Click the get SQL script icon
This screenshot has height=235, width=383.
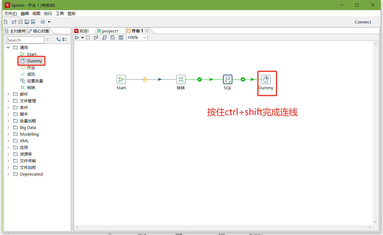(105, 38)
